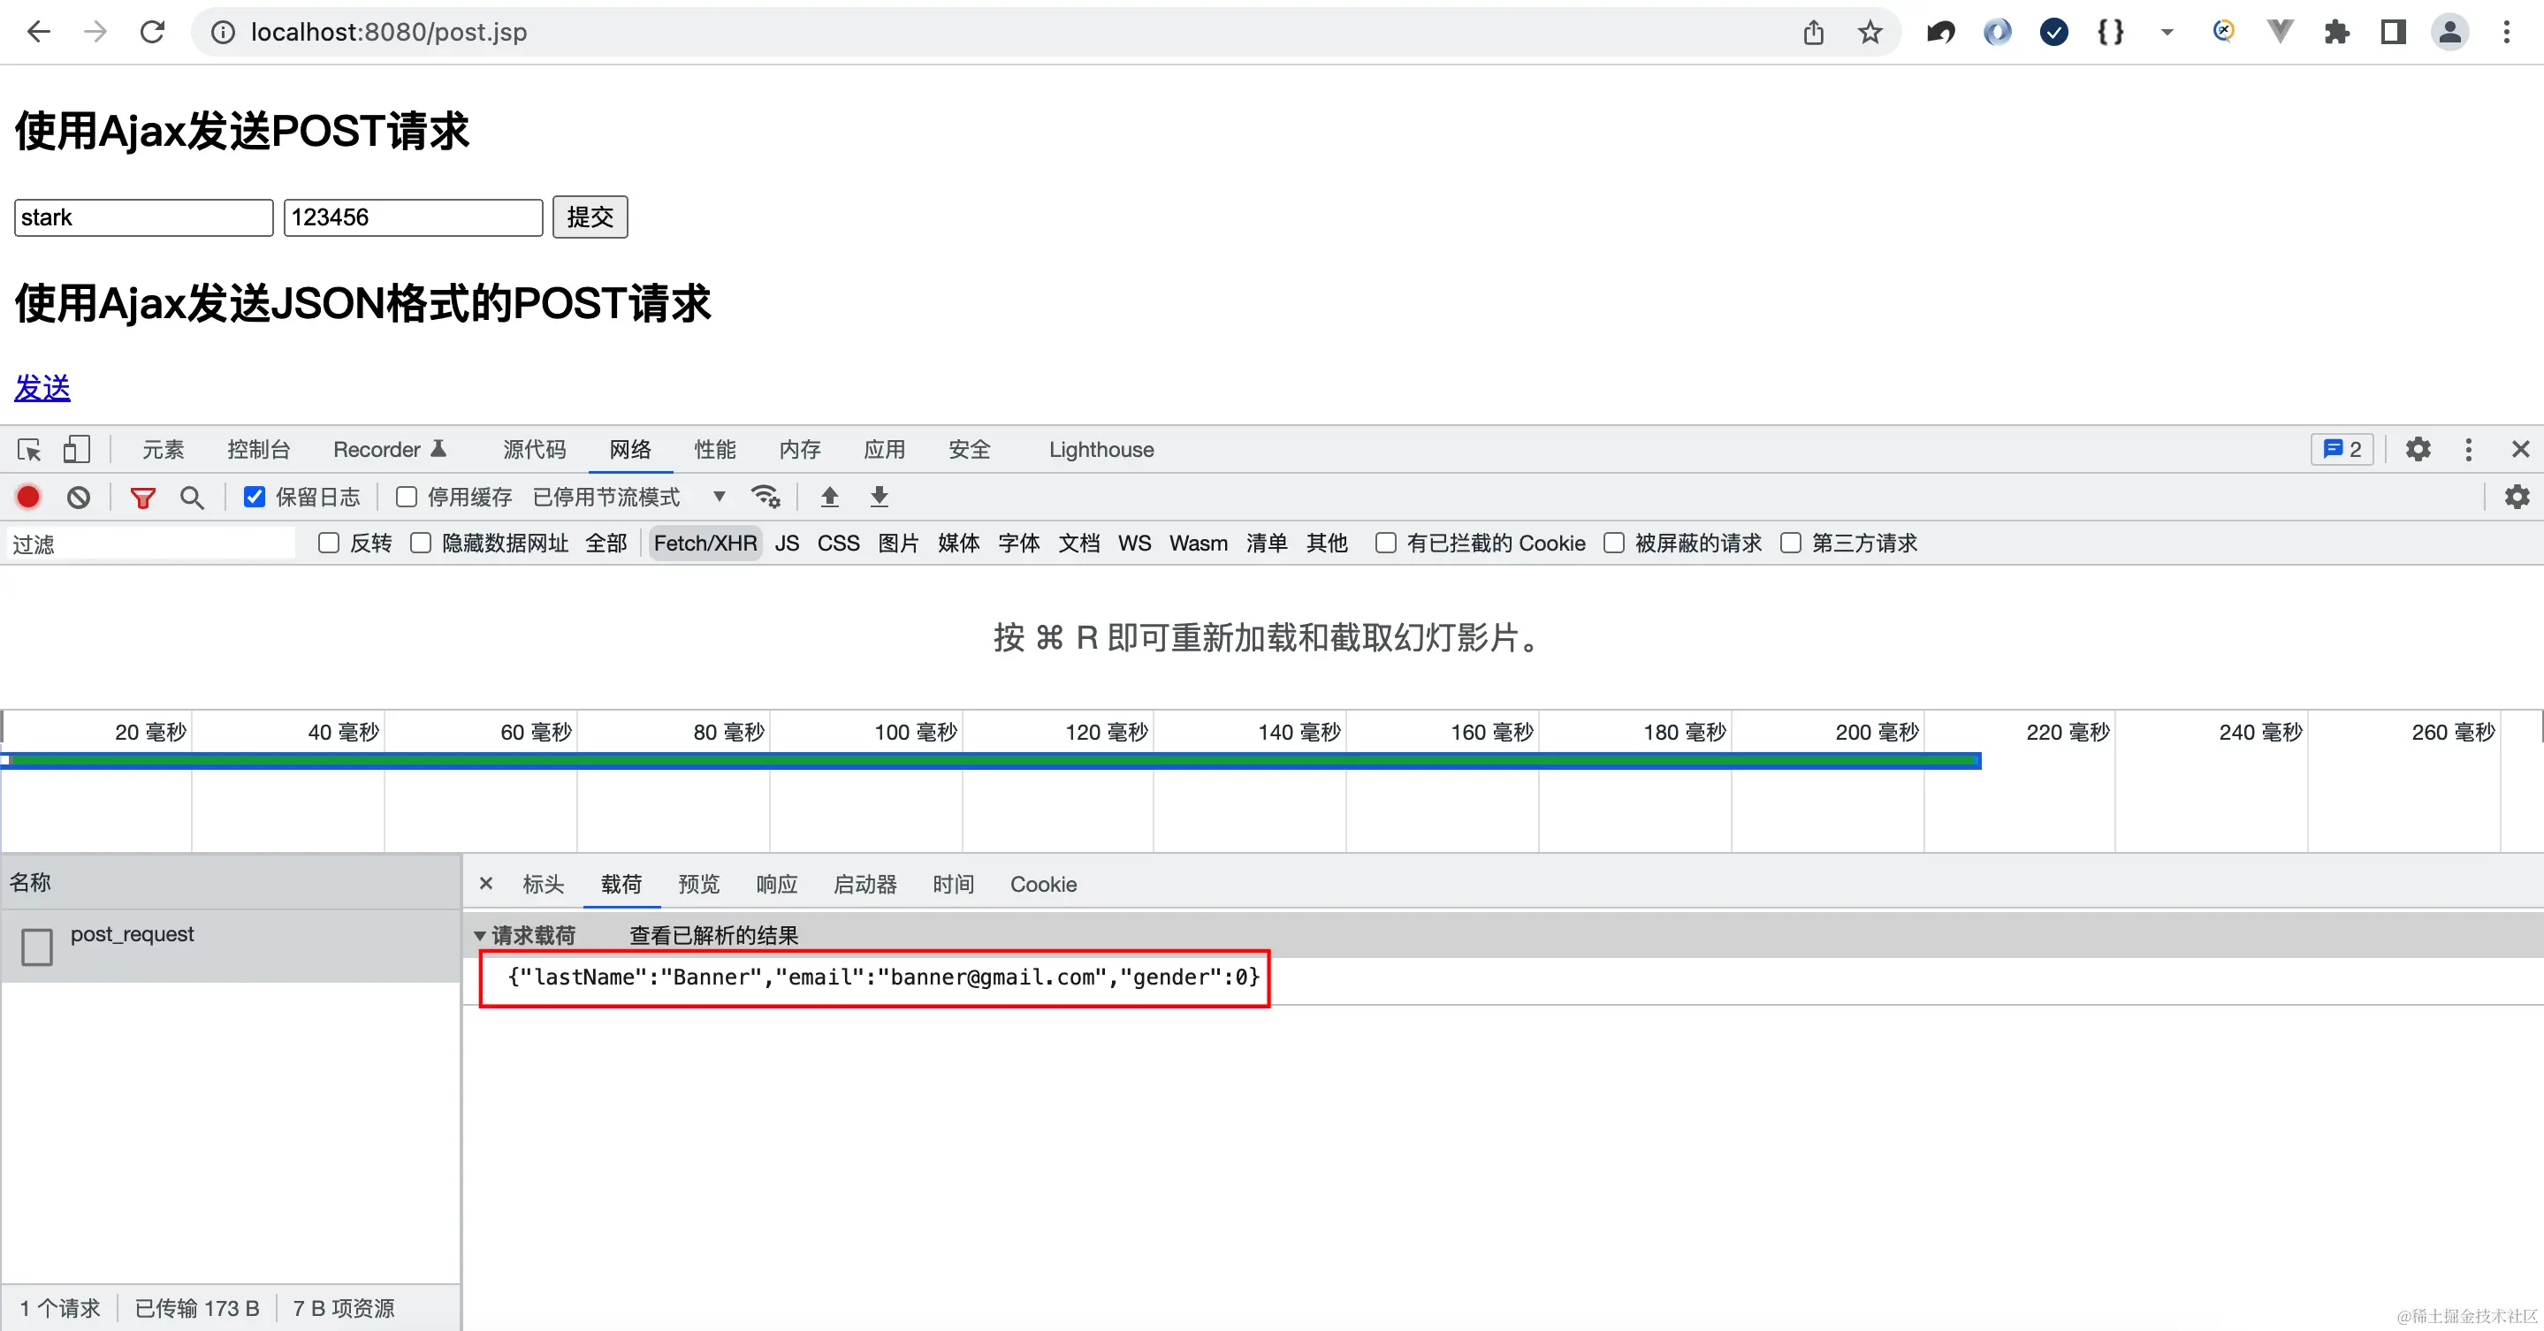Open DevTools settings gear icon
Screen dimensions: 2544x1331
[x=2418, y=450]
